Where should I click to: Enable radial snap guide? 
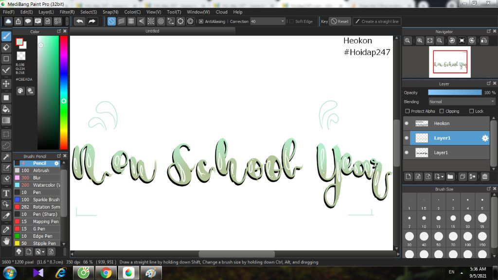[x=151, y=21]
